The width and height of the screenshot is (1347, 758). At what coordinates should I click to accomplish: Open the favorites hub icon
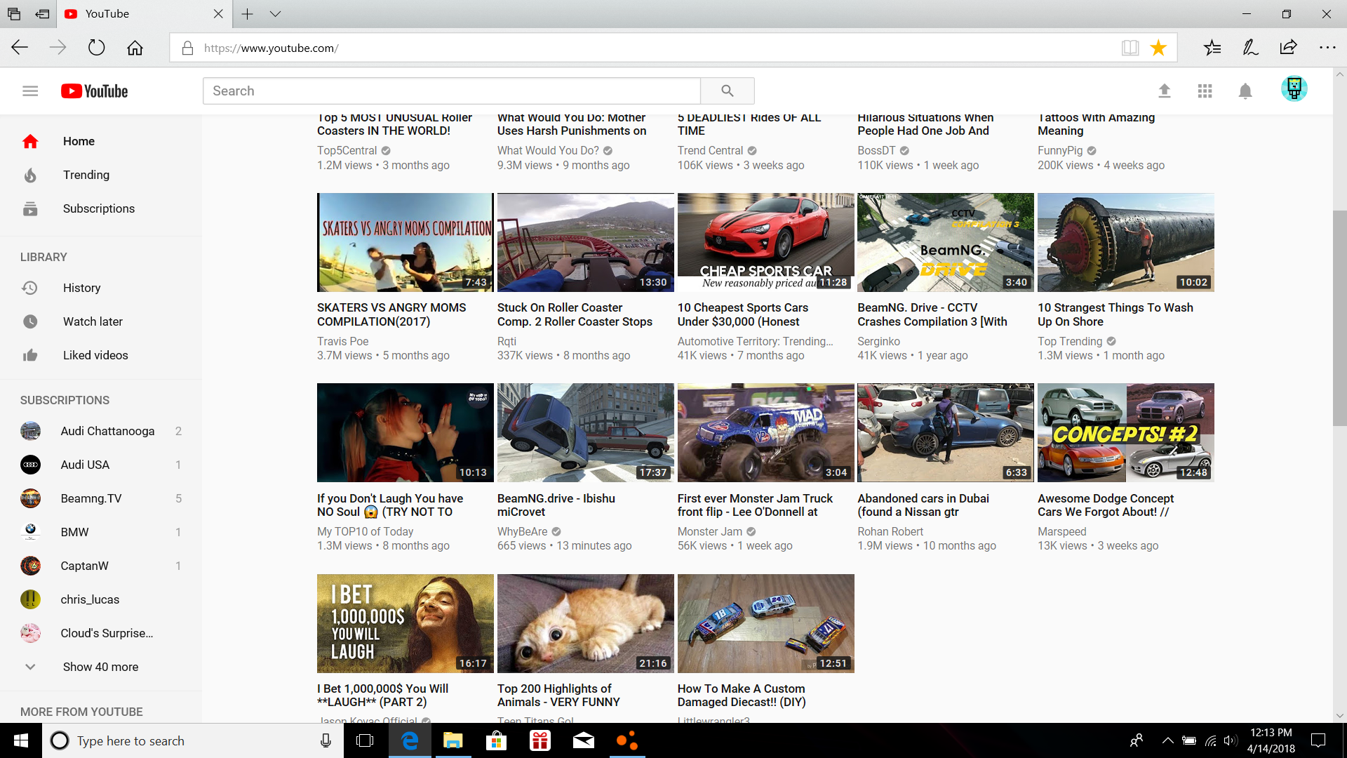point(1212,48)
